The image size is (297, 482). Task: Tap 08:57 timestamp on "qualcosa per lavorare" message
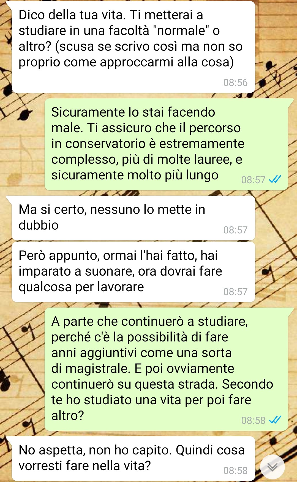click(235, 292)
